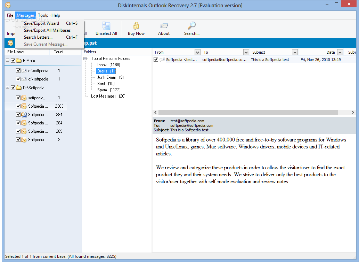The height and width of the screenshot is (262, 359).
Task: Toggle the D:\Softpedia group checkbox
Action: click(13, 88)
